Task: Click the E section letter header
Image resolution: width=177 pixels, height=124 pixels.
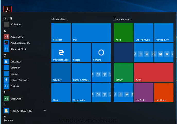Action: pyautogui.click(x=5, y=93)
